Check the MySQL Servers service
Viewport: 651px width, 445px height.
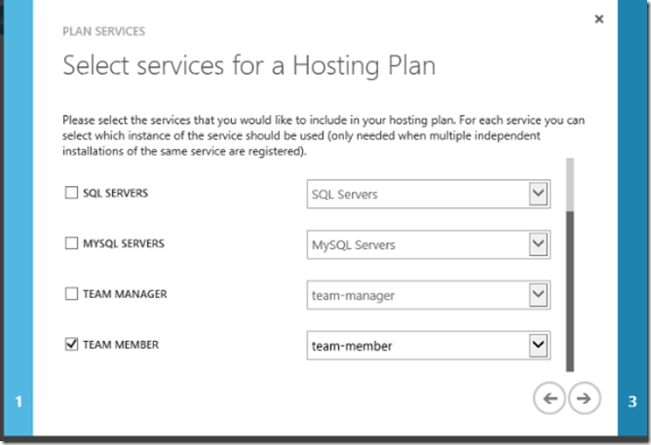[71, 243]
